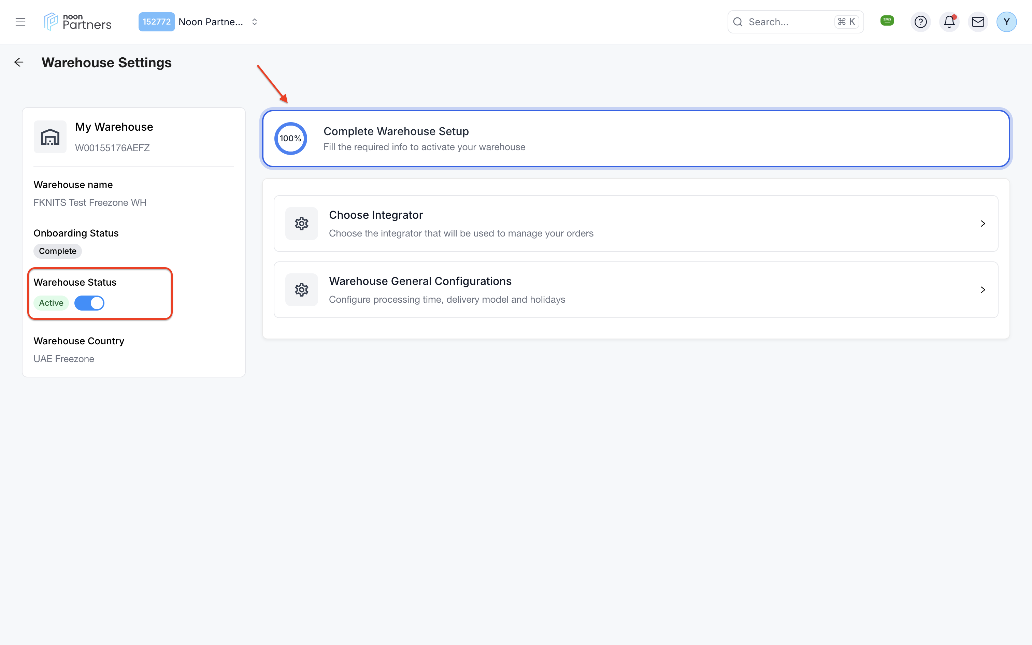Image resolution: width=1032 pixels, height=645 pixels.
Task: Click the My Warehouse title
Action: 114,127
